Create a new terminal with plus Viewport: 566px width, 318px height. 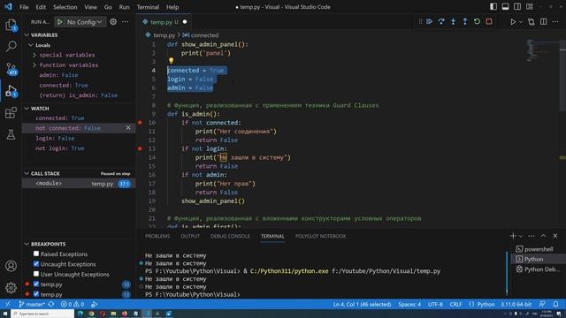(x=513, y=236)
